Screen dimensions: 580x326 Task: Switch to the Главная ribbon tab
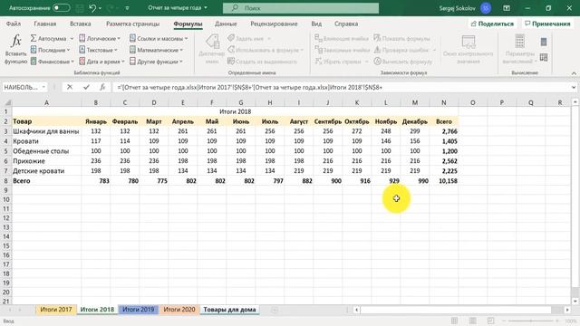tap(45, 24)
